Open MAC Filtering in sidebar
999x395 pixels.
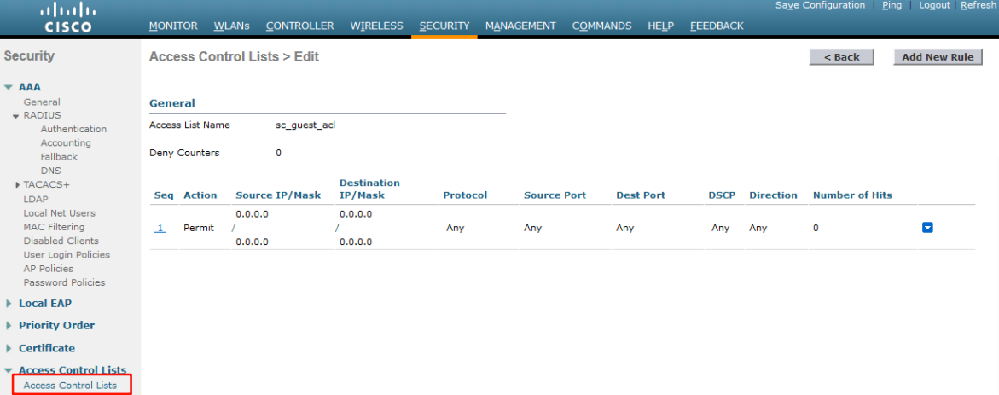point(54,227)
